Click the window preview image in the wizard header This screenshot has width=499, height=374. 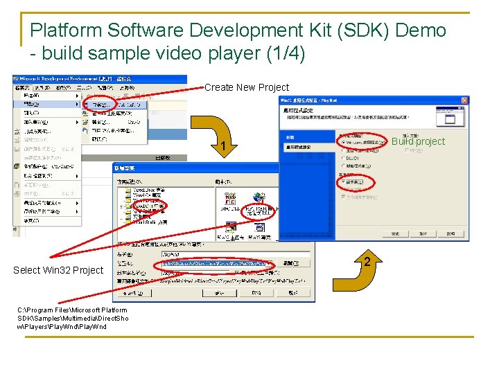click(450, 117)
